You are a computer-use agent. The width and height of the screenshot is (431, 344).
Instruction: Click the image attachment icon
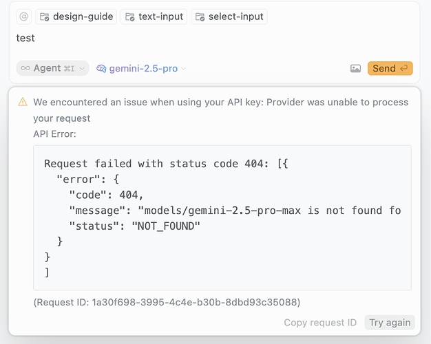pos(355,68)
